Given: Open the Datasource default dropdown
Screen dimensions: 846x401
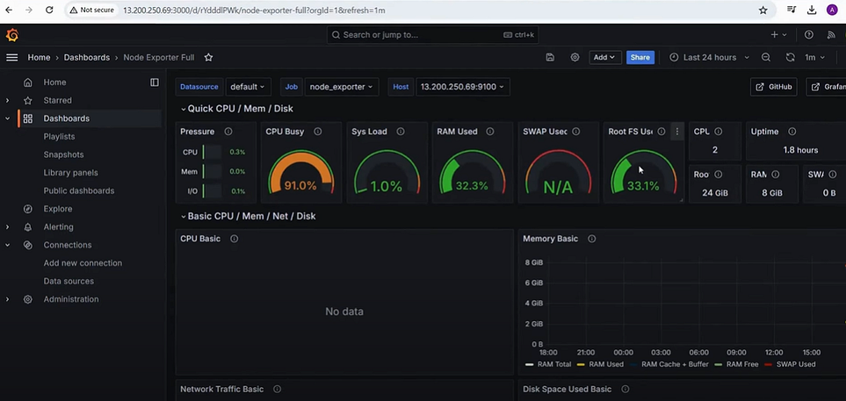Looking at the screenshot, I should point(248,87).
